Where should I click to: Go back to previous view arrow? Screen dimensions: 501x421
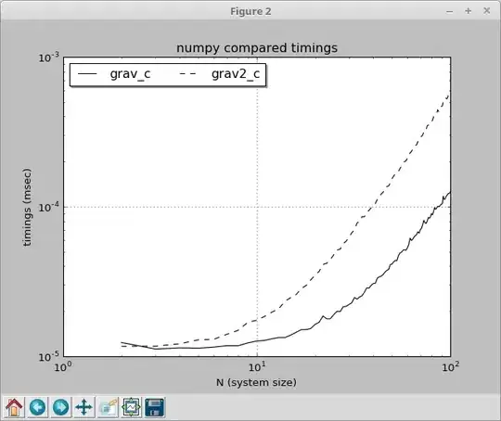coord(37,407)
